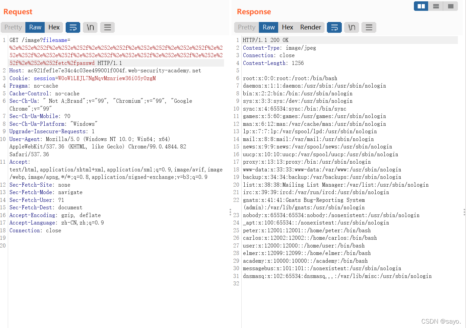The image size is (466, 328).
Task: Click the Response Connection: close header
Action: click(269, 55)
